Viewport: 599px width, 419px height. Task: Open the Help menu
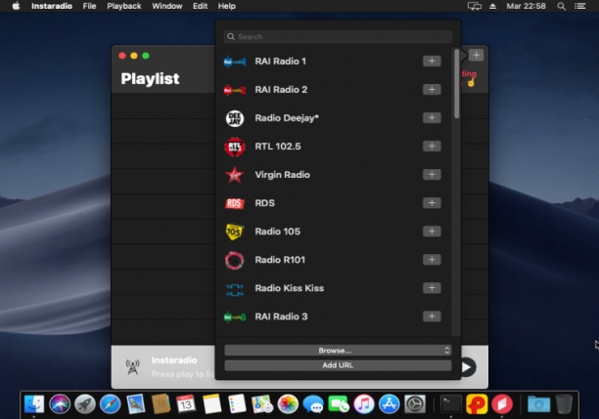pyautogui.click(x=227, y=6)
